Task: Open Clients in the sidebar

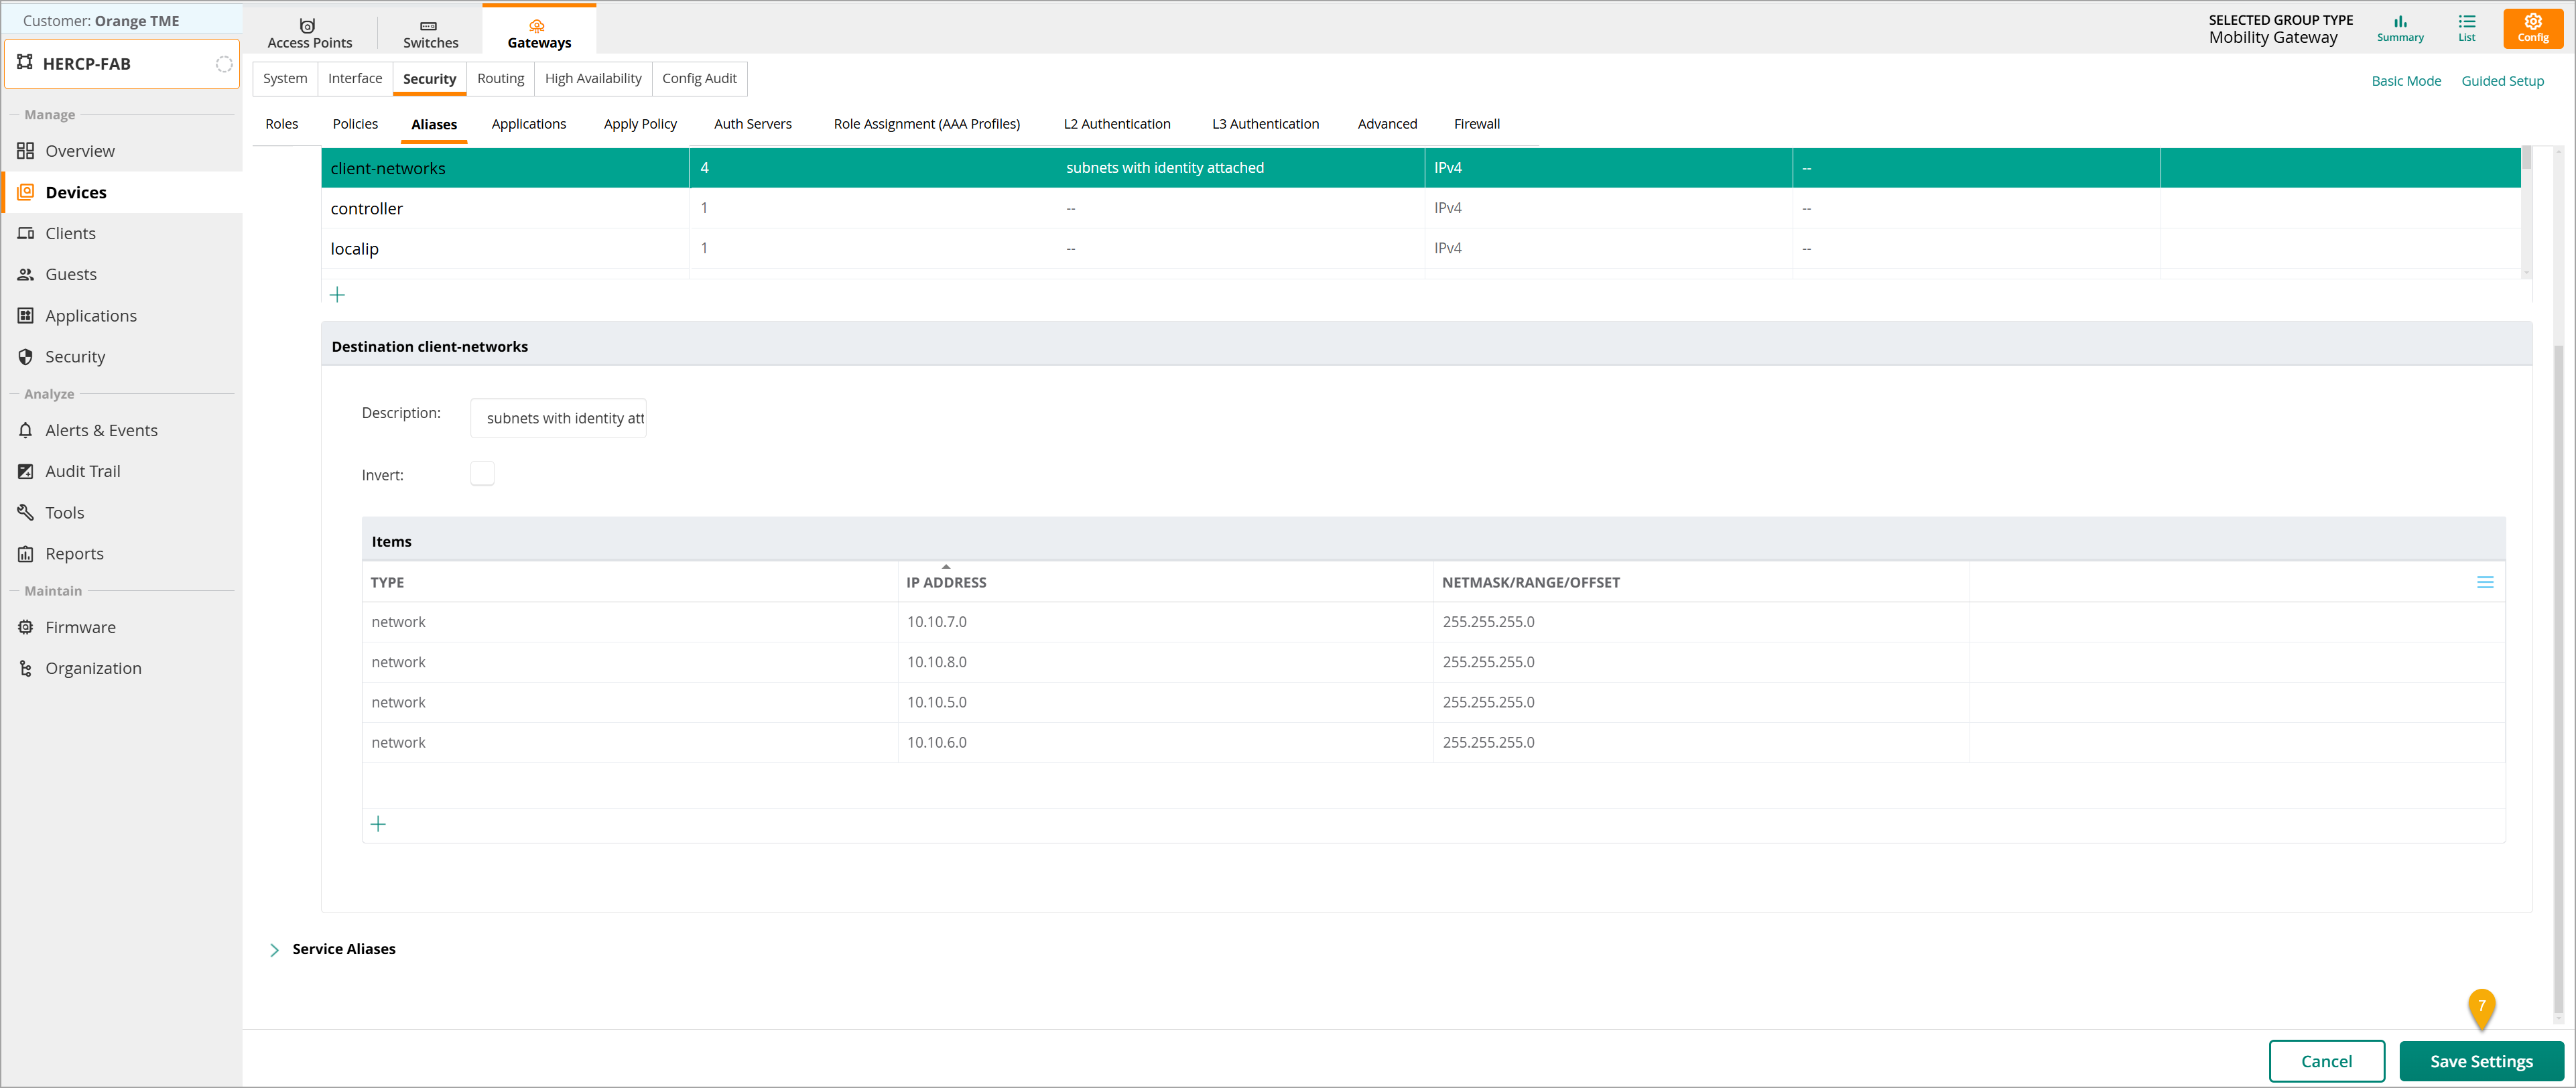Action: click(122, 233)
